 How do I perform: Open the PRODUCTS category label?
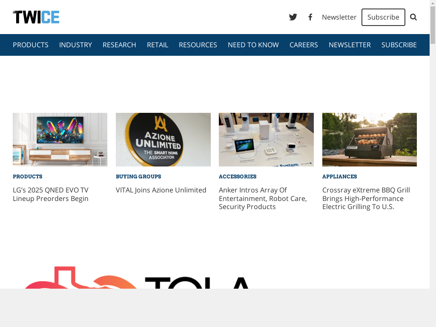coord(28,177)
